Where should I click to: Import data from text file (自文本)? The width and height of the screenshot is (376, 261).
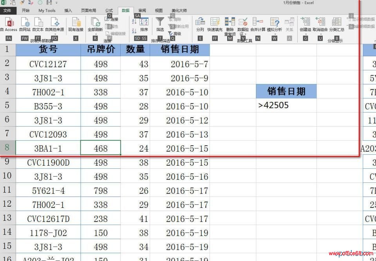38,24
